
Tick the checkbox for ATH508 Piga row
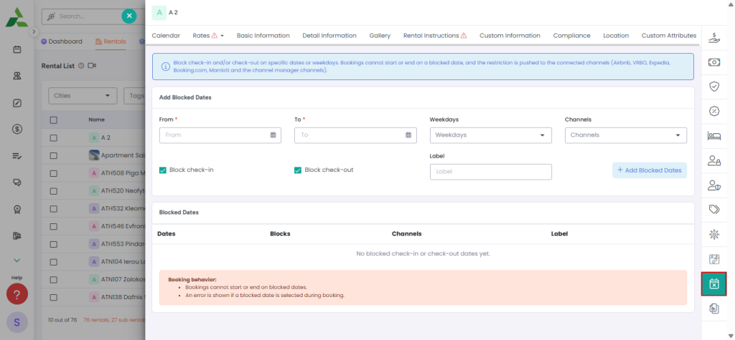[53, 173]
